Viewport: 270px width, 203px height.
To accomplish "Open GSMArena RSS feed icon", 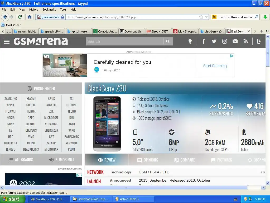I will tap(245, 41).
